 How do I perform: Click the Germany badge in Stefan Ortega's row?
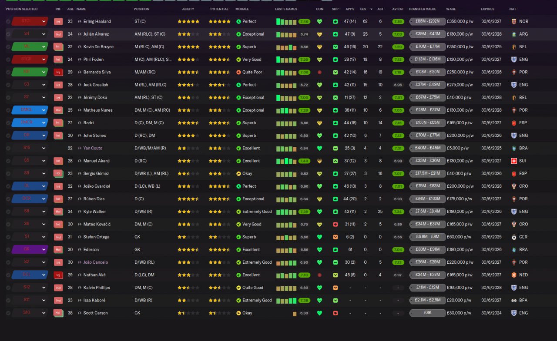click(514, 237)
